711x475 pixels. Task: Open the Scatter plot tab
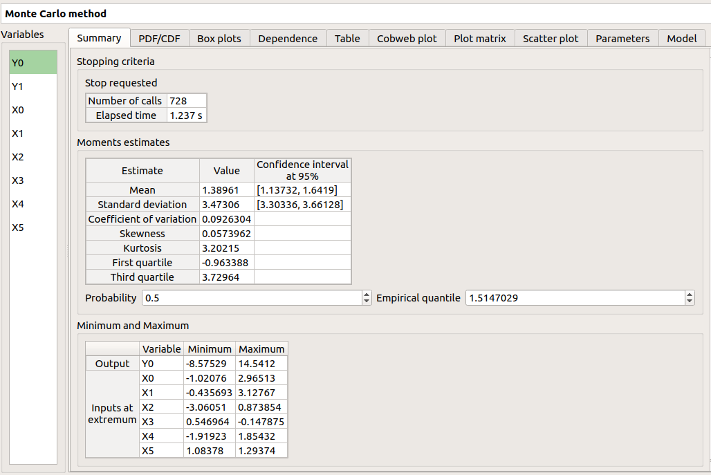pos(551,39)
